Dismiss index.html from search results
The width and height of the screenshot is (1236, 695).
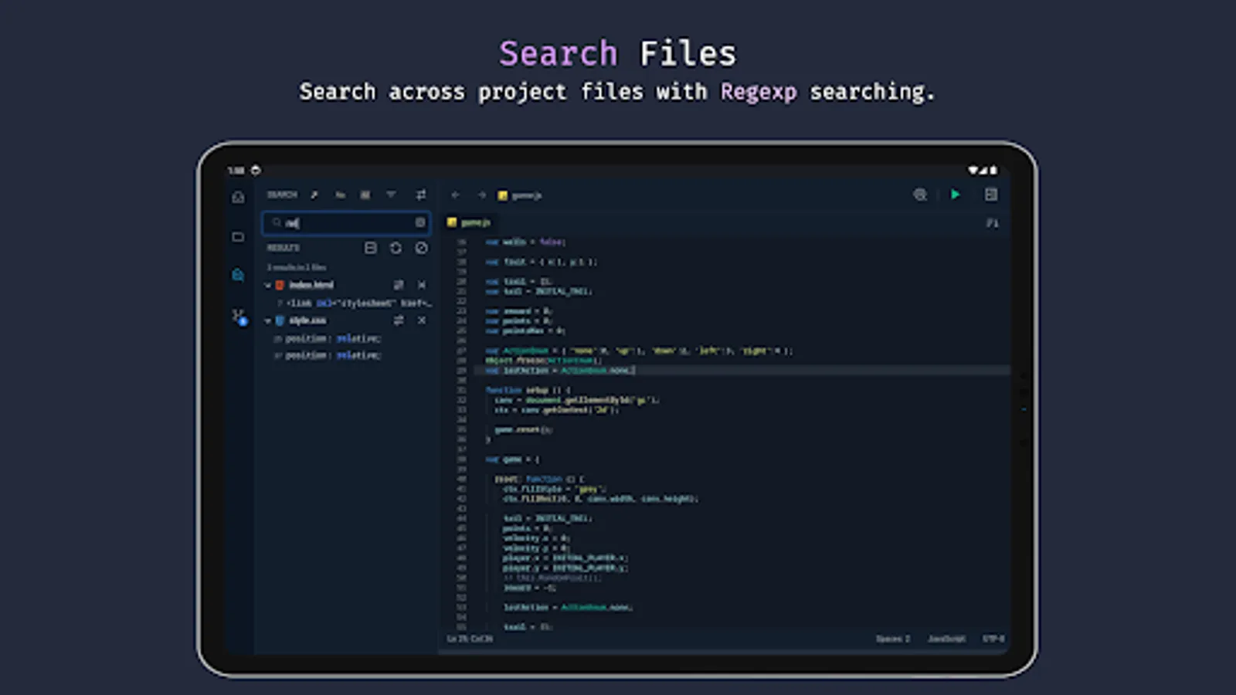(x=422, y=284)
